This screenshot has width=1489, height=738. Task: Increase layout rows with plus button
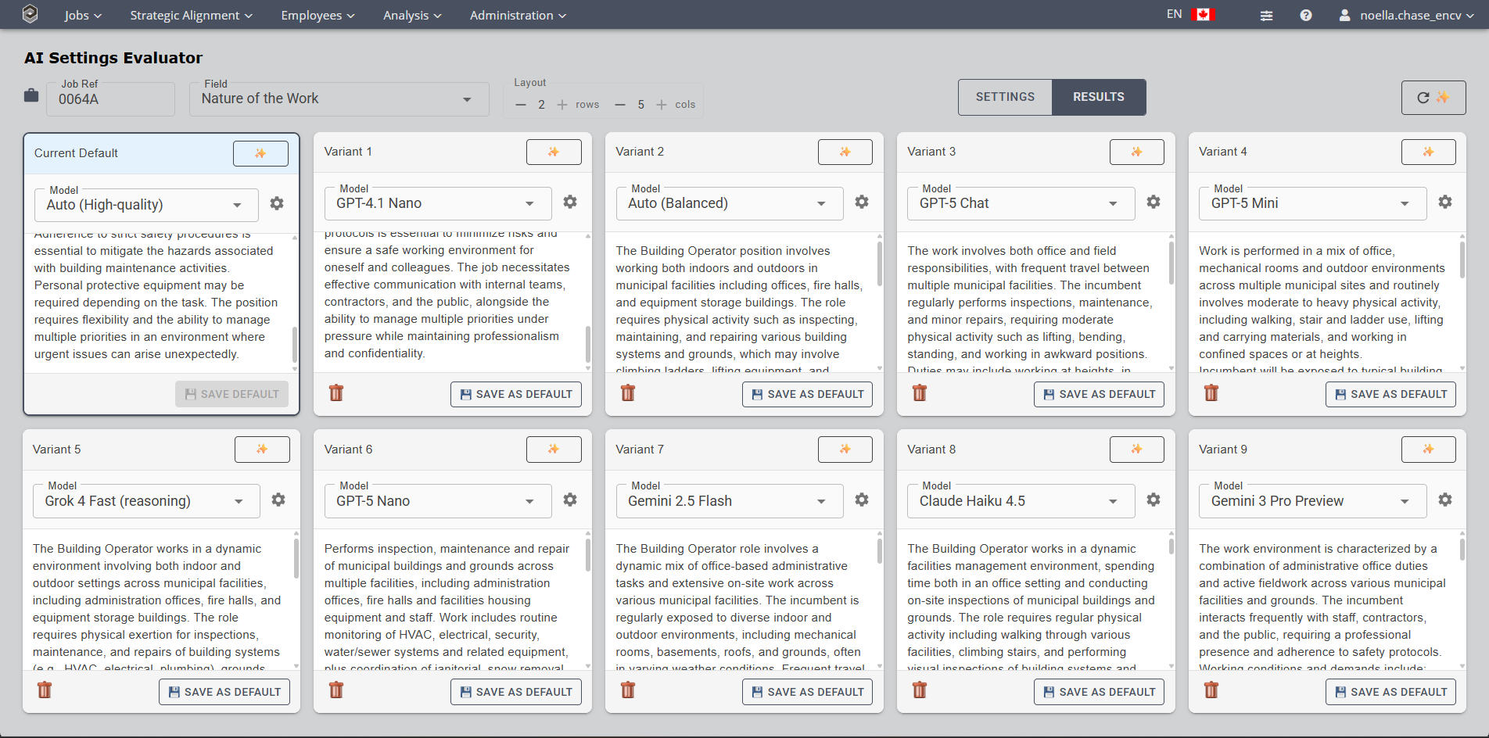[562, 105]
